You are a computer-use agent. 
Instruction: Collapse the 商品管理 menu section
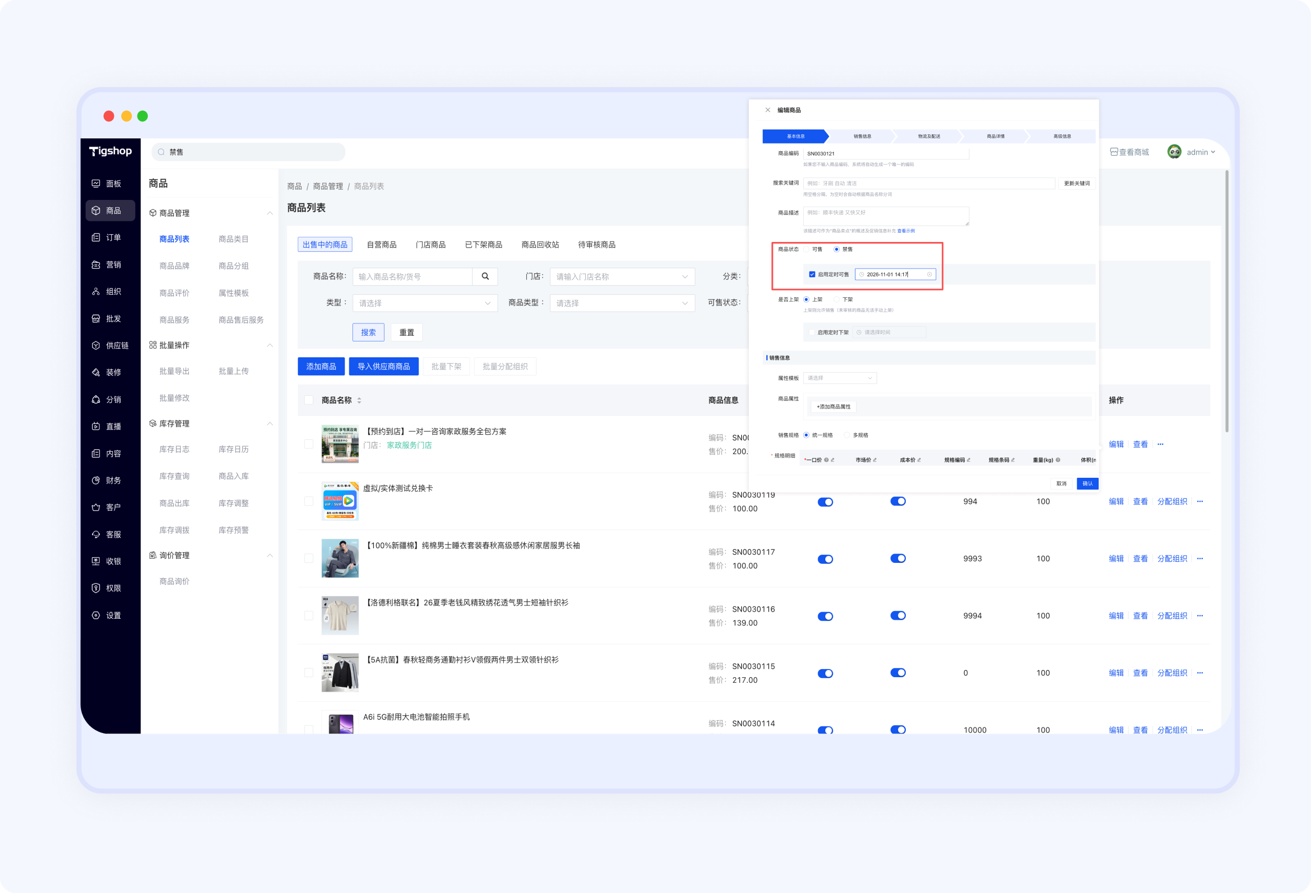tap(270, 213)
